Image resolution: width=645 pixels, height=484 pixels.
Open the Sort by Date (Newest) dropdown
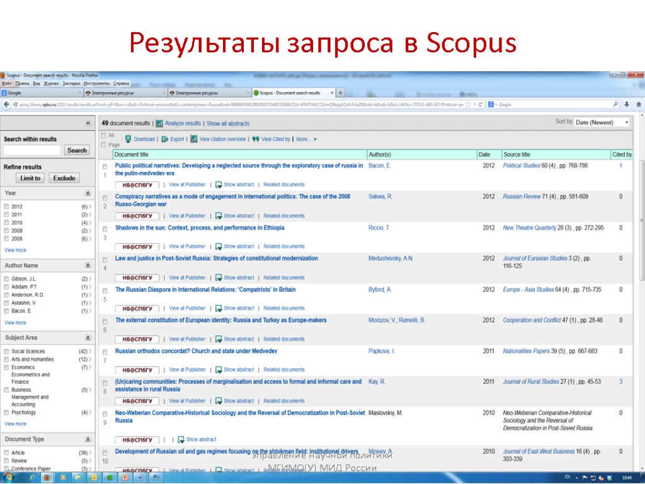coord(602,122)
